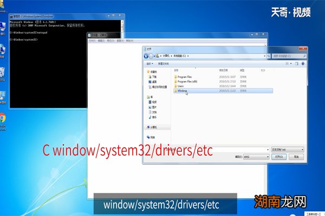
Task: Sort by Type (类型) column header
Action: 242,71
